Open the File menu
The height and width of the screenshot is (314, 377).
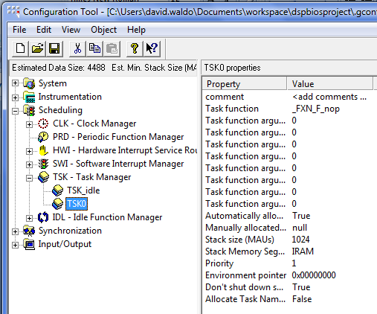(x=19, y=30)
